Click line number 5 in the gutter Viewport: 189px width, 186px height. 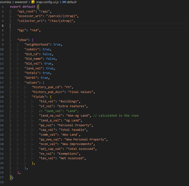3,26
